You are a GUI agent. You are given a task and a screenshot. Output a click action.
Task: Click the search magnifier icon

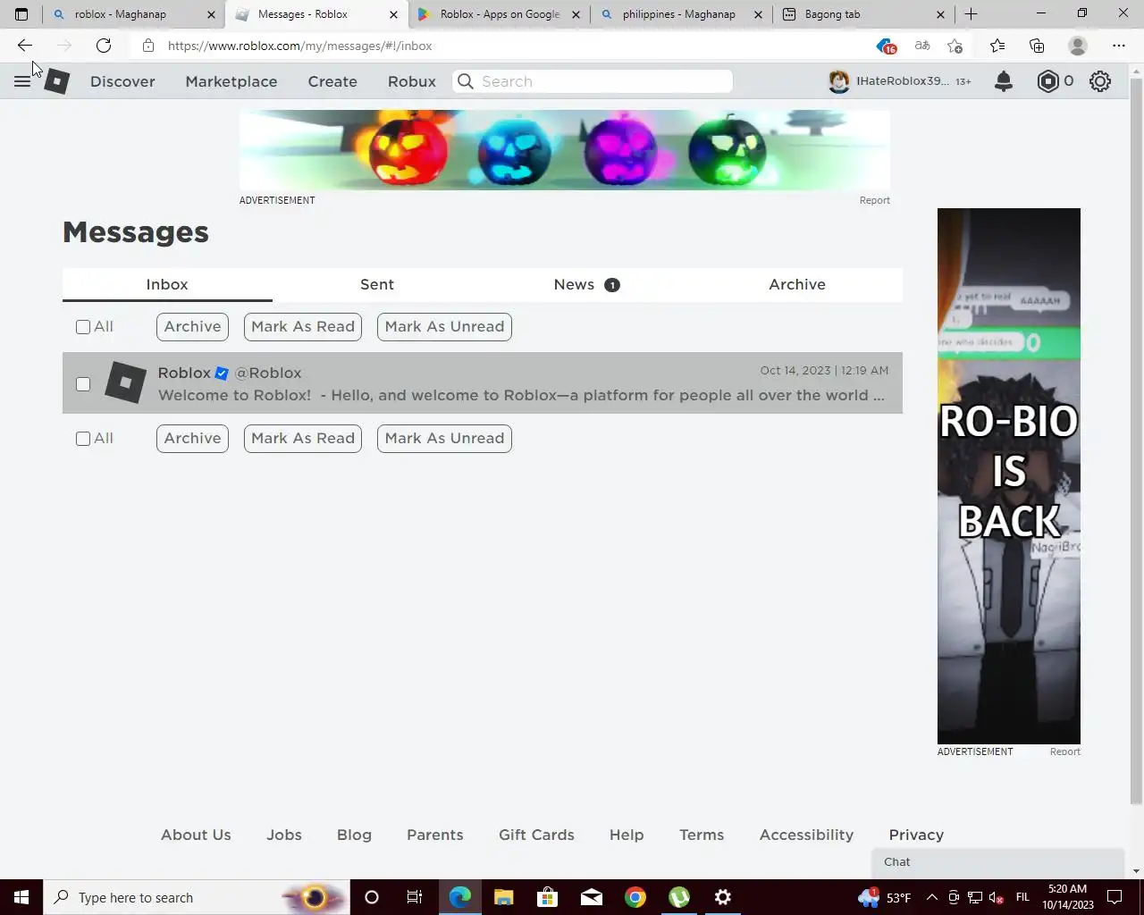click(x=466, y=81)
